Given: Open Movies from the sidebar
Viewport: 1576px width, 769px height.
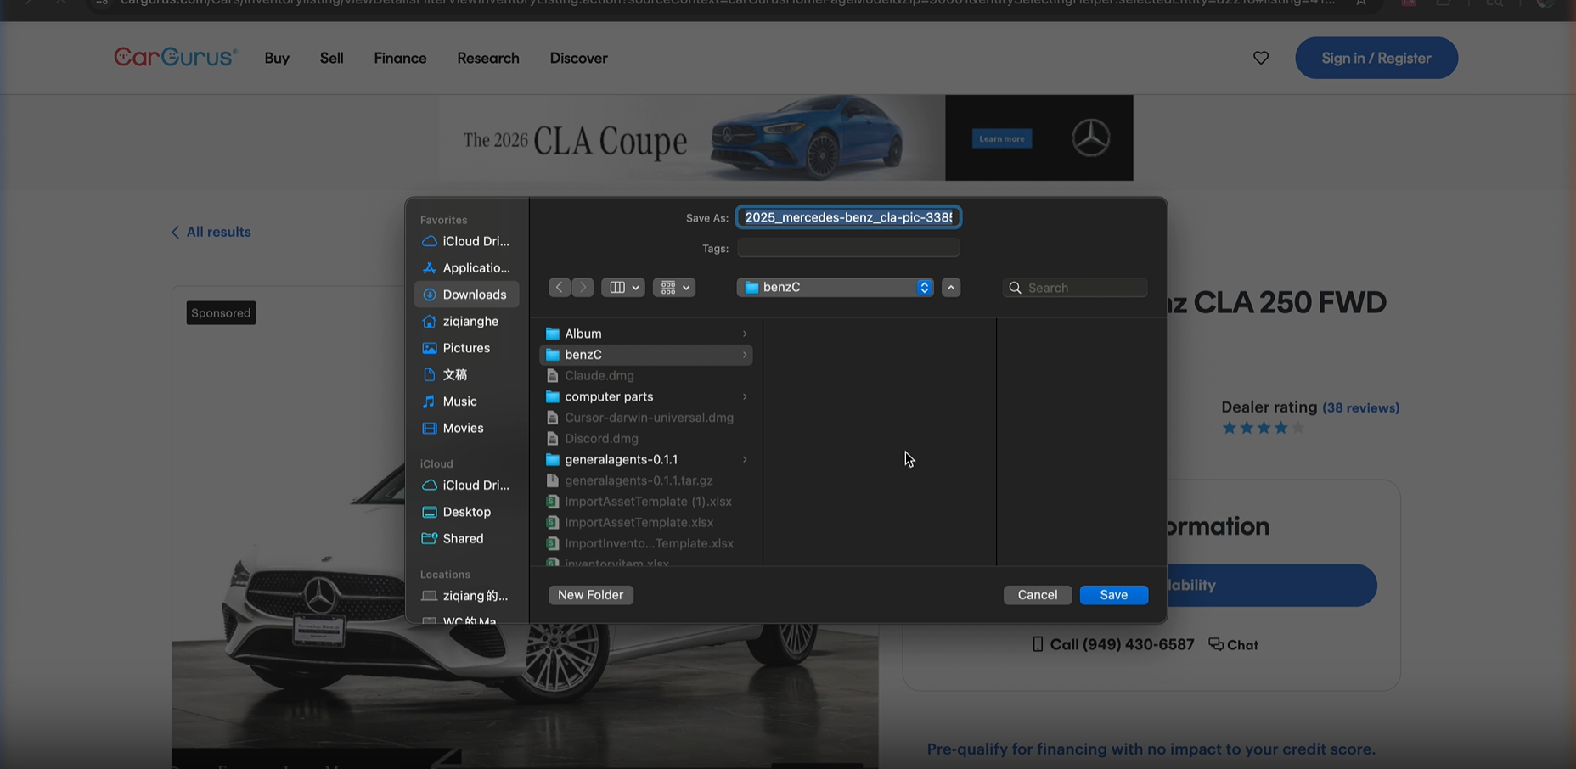Looking at the screenshot, I should pos(463,428).
